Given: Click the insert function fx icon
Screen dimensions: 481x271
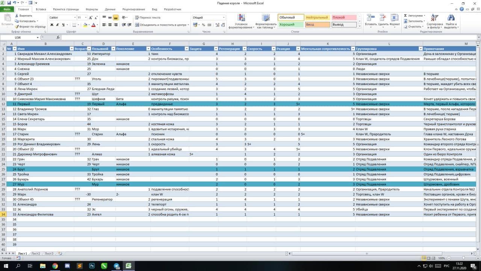Looking at the screenshot, I should point(58,38).
